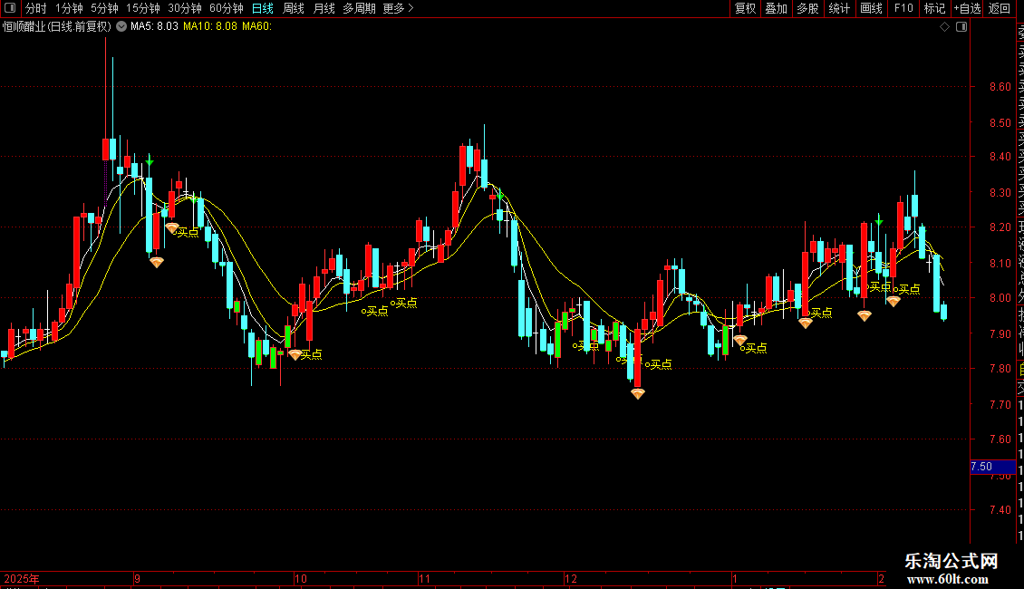Click the month 11 marker on date axis

424,578
